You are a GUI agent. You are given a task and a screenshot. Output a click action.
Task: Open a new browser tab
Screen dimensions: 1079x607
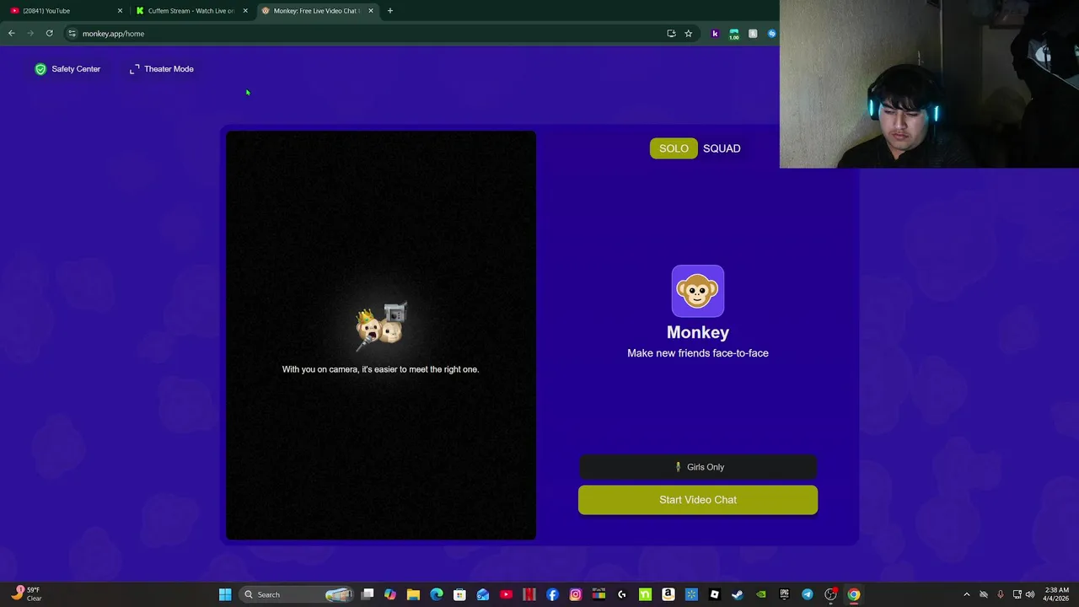click(390, 11)
